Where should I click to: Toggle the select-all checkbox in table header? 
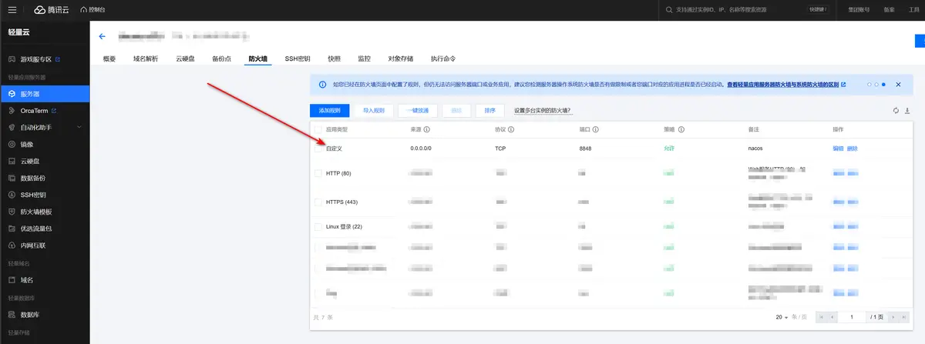click(318, 129)
